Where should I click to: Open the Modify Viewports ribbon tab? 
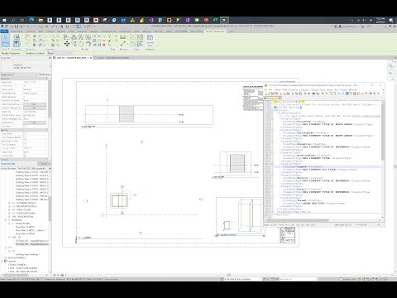pos(215,31)
